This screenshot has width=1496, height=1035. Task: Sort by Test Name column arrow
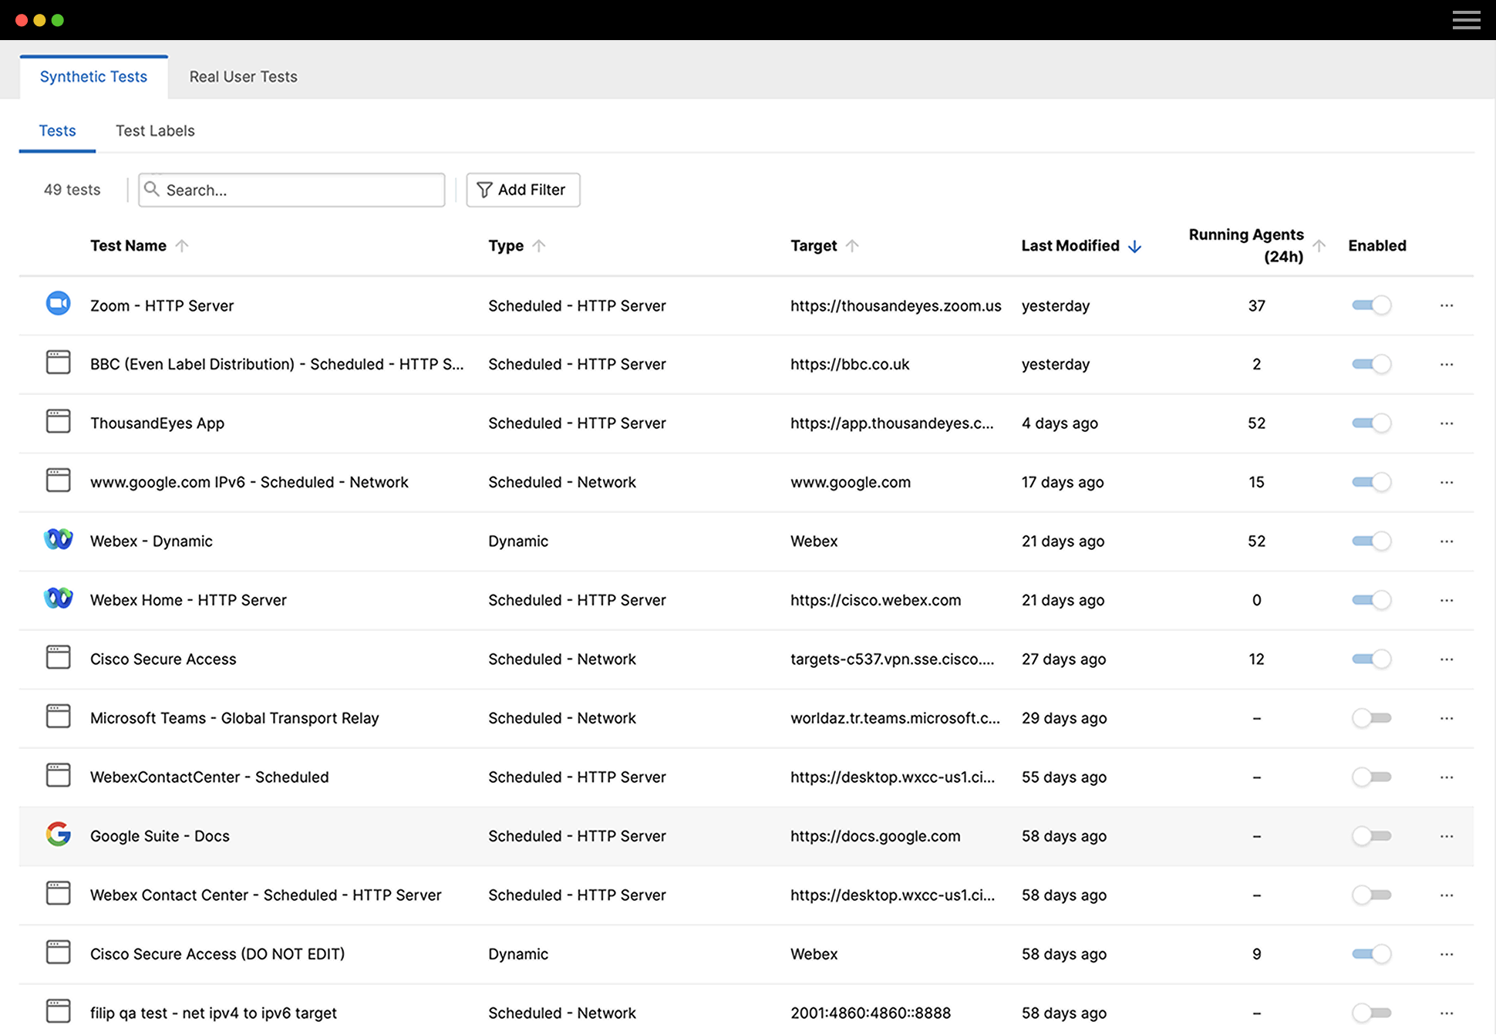tap(182, 246)
